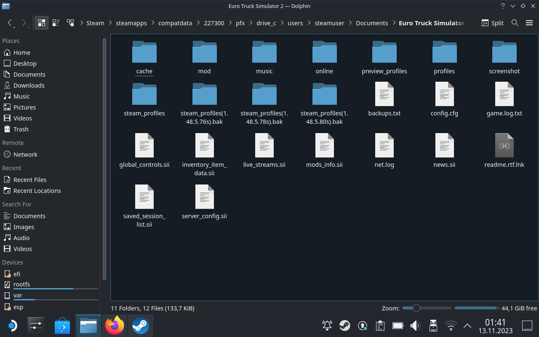Select the profiles folder

pyautogui.click(x=444, y=58)
